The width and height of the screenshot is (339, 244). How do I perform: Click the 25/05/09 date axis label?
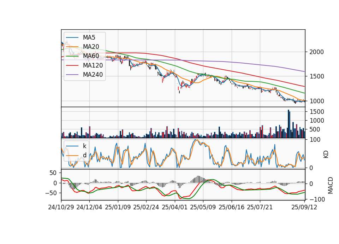[x=203, y=207]
